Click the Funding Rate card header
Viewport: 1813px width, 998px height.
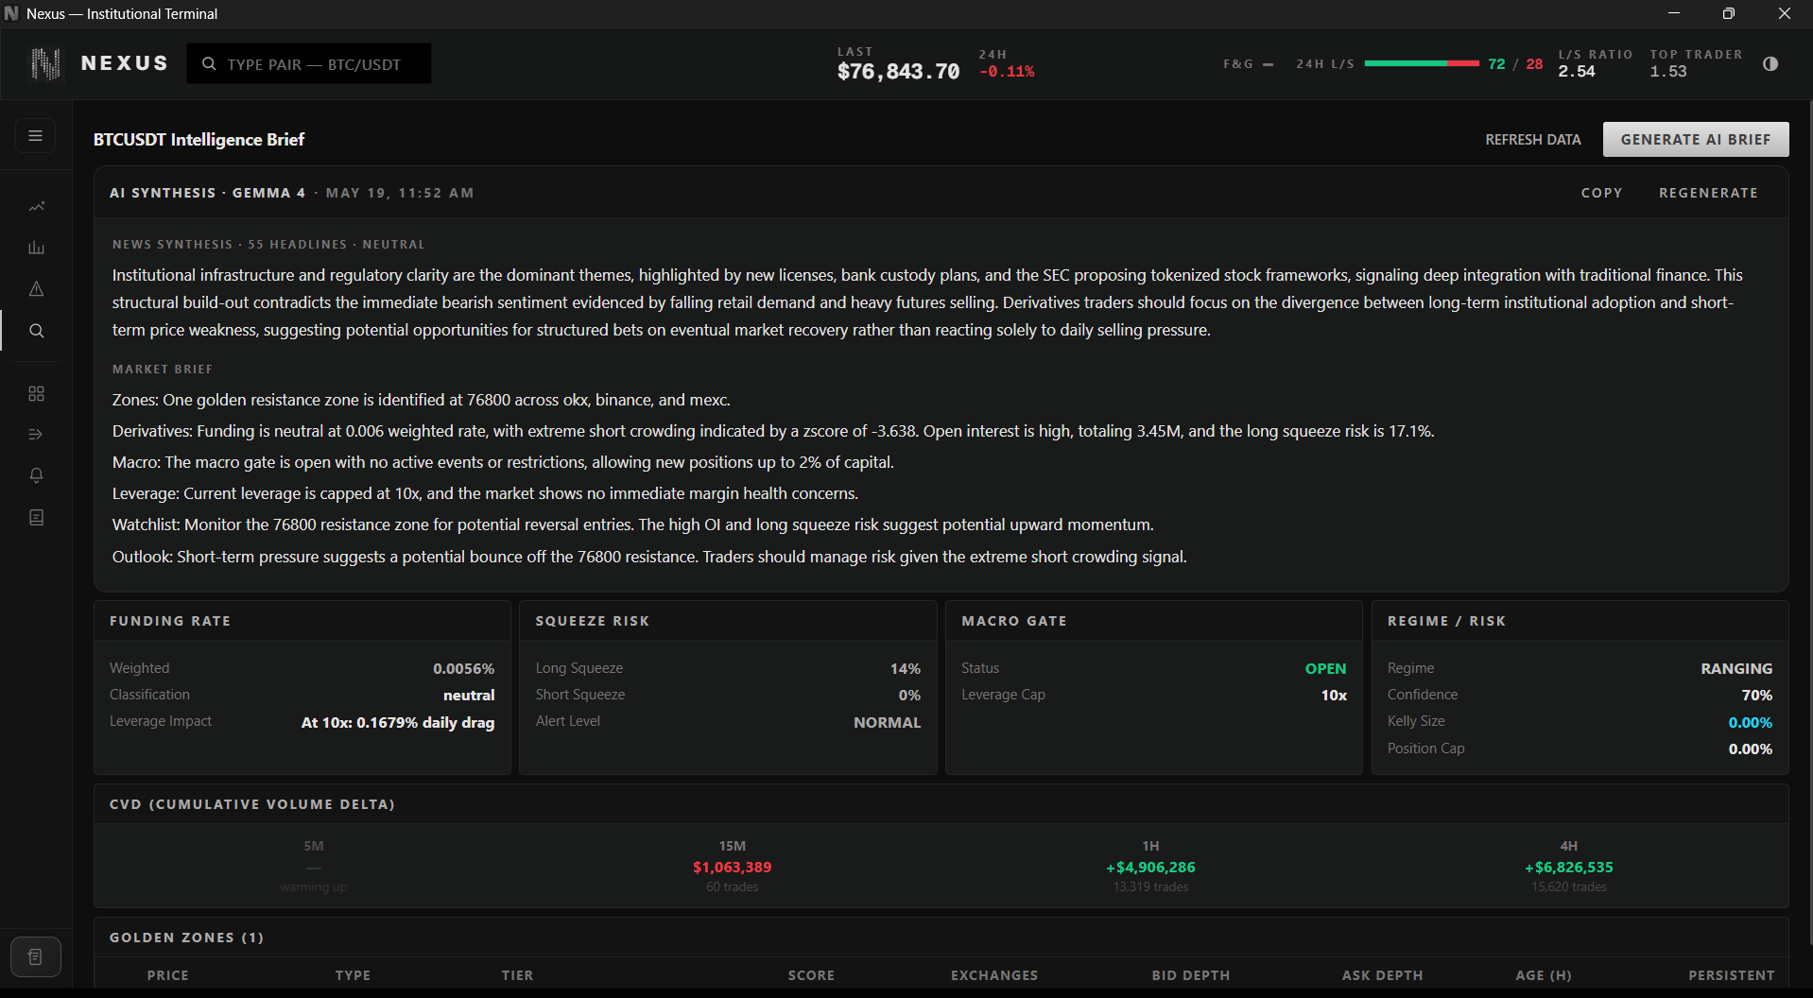pos(302,621)
